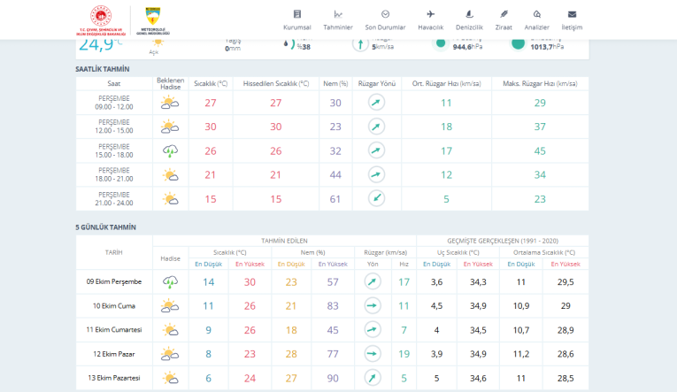This screenshot has height=392, width=677.
Task: Click weather icon for 09 Ekim Perşembe
Action: (x=170, y=281)
